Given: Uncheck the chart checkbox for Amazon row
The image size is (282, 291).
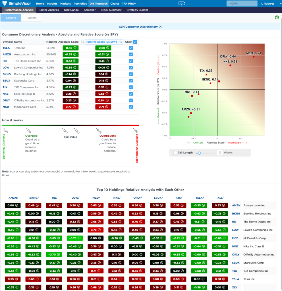Looking at the screenshot, I should [131, 54].
